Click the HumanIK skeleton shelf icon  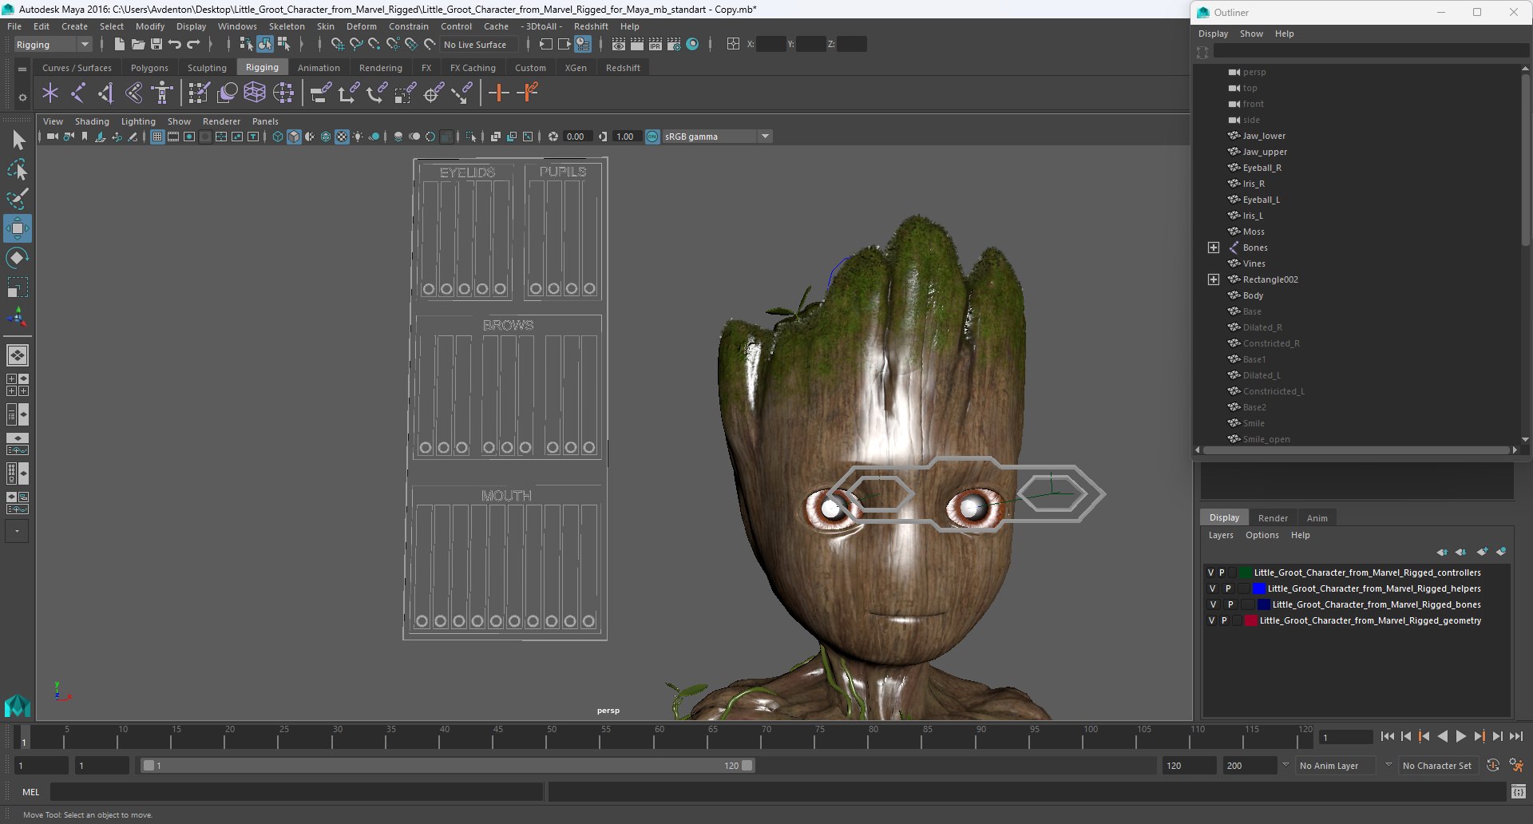pyautogui.click(x=162, y=93)
